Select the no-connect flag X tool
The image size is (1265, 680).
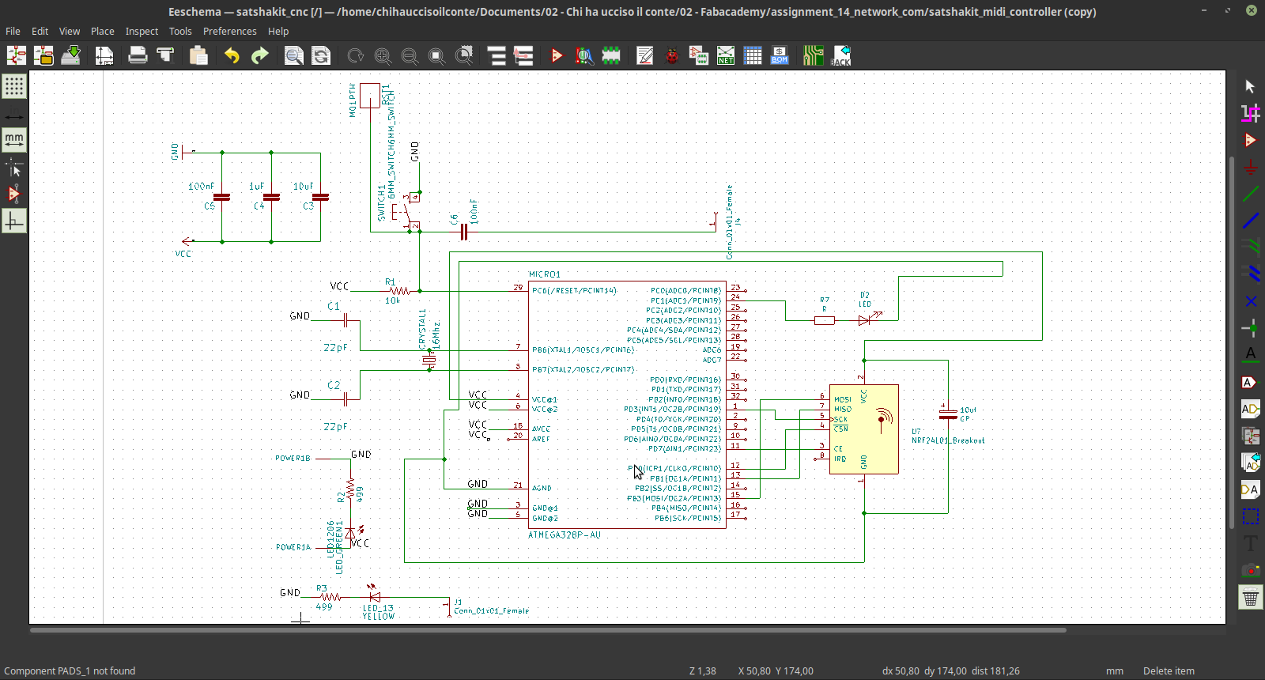[1250, 301]
